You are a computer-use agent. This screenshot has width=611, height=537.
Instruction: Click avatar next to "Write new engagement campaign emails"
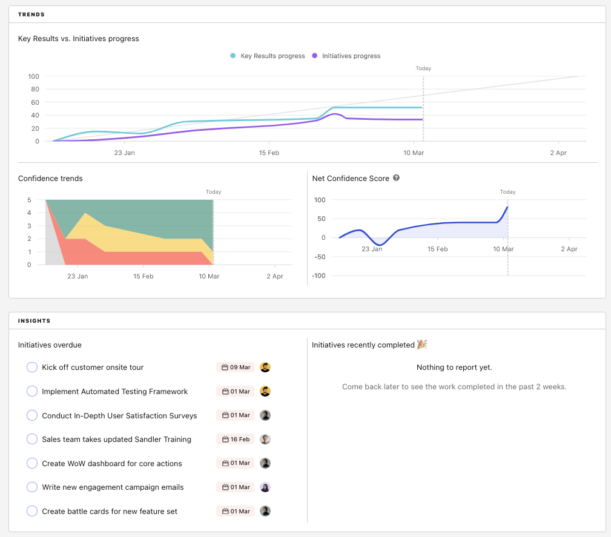click(265, 487)
